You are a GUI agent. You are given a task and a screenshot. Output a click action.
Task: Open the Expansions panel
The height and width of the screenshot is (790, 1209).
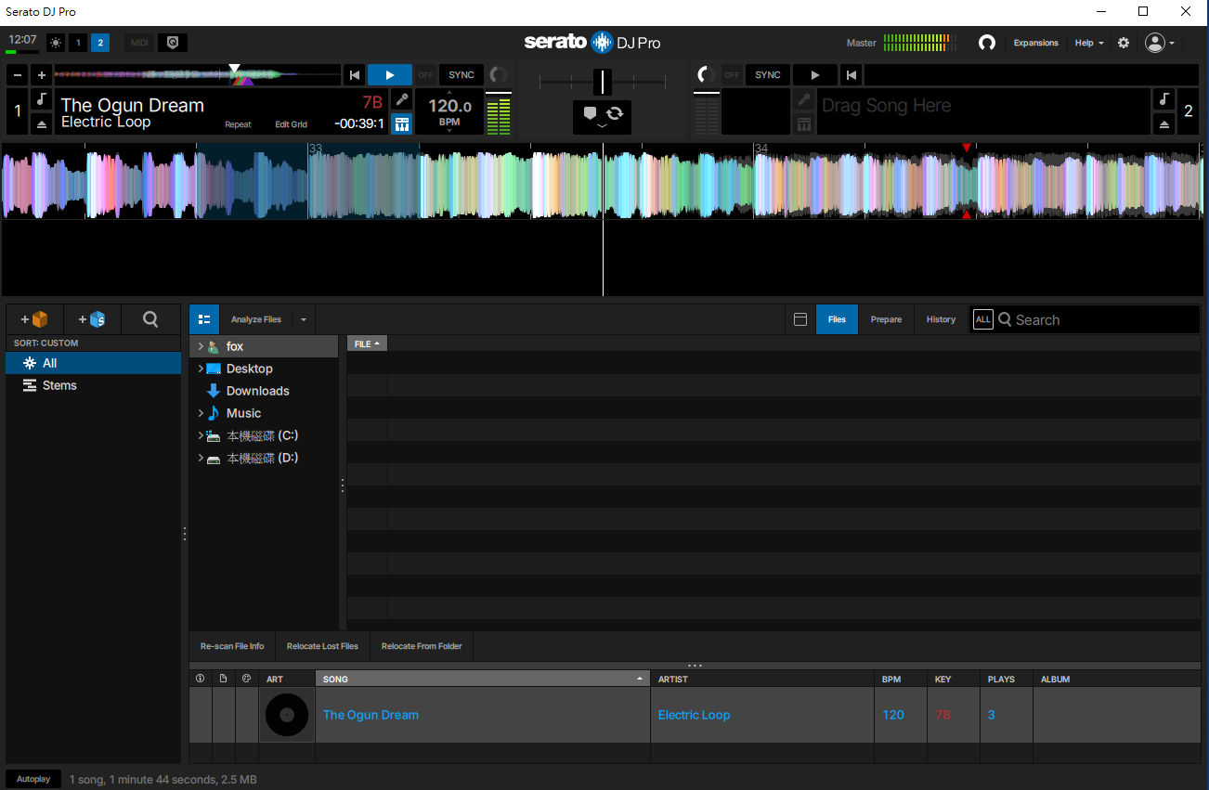(x=1035, y=43)
